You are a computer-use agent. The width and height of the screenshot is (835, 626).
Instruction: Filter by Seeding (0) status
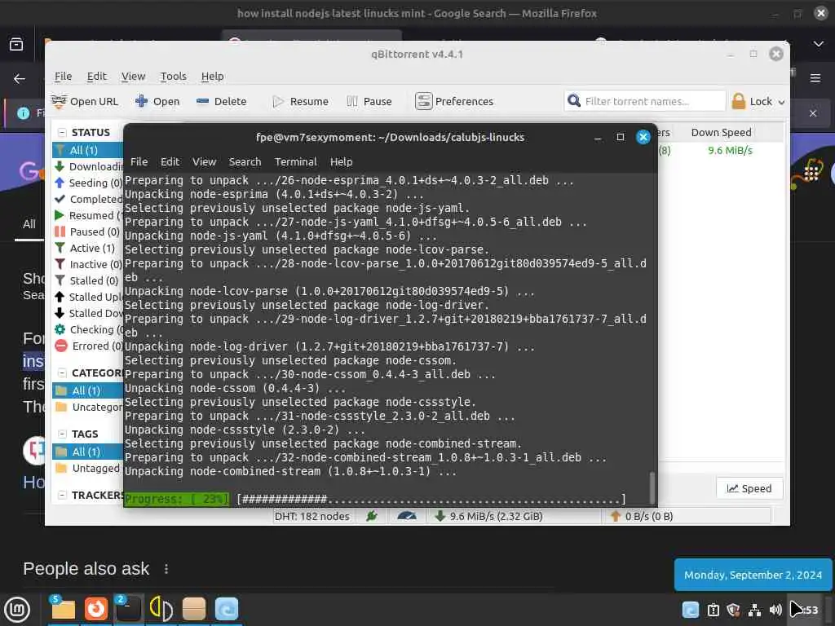(x=88, y=183)
